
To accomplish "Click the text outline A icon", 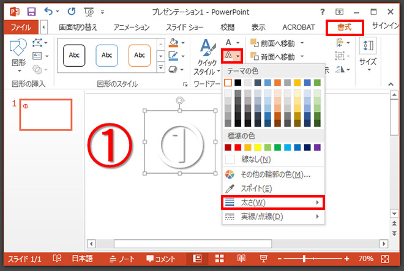I will (x=228, y=55).
